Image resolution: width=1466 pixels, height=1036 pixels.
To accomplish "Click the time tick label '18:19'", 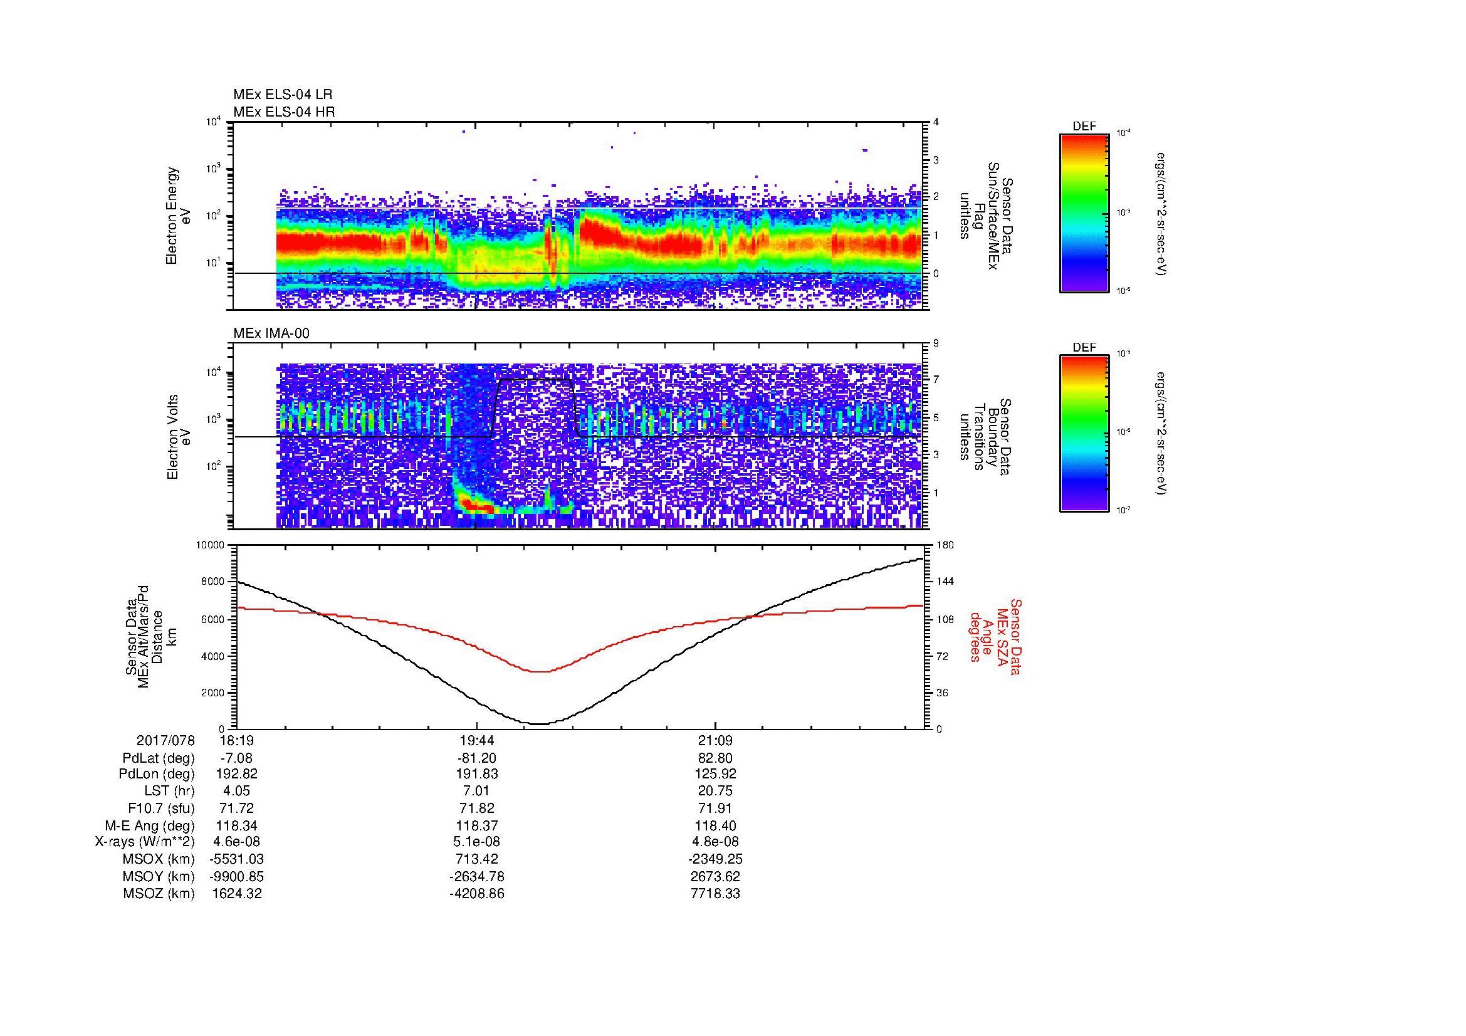I will pos(237,741).
